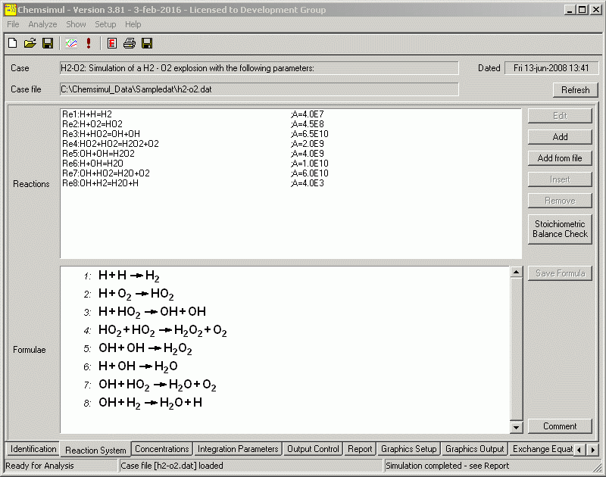606x477 pixels.
Task: Select the Reaction System tab
Action: point(95,450)
